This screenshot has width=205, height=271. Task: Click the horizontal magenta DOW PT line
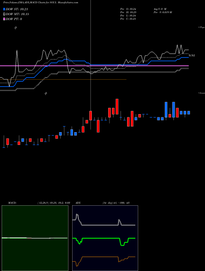(x=94, y=66)
